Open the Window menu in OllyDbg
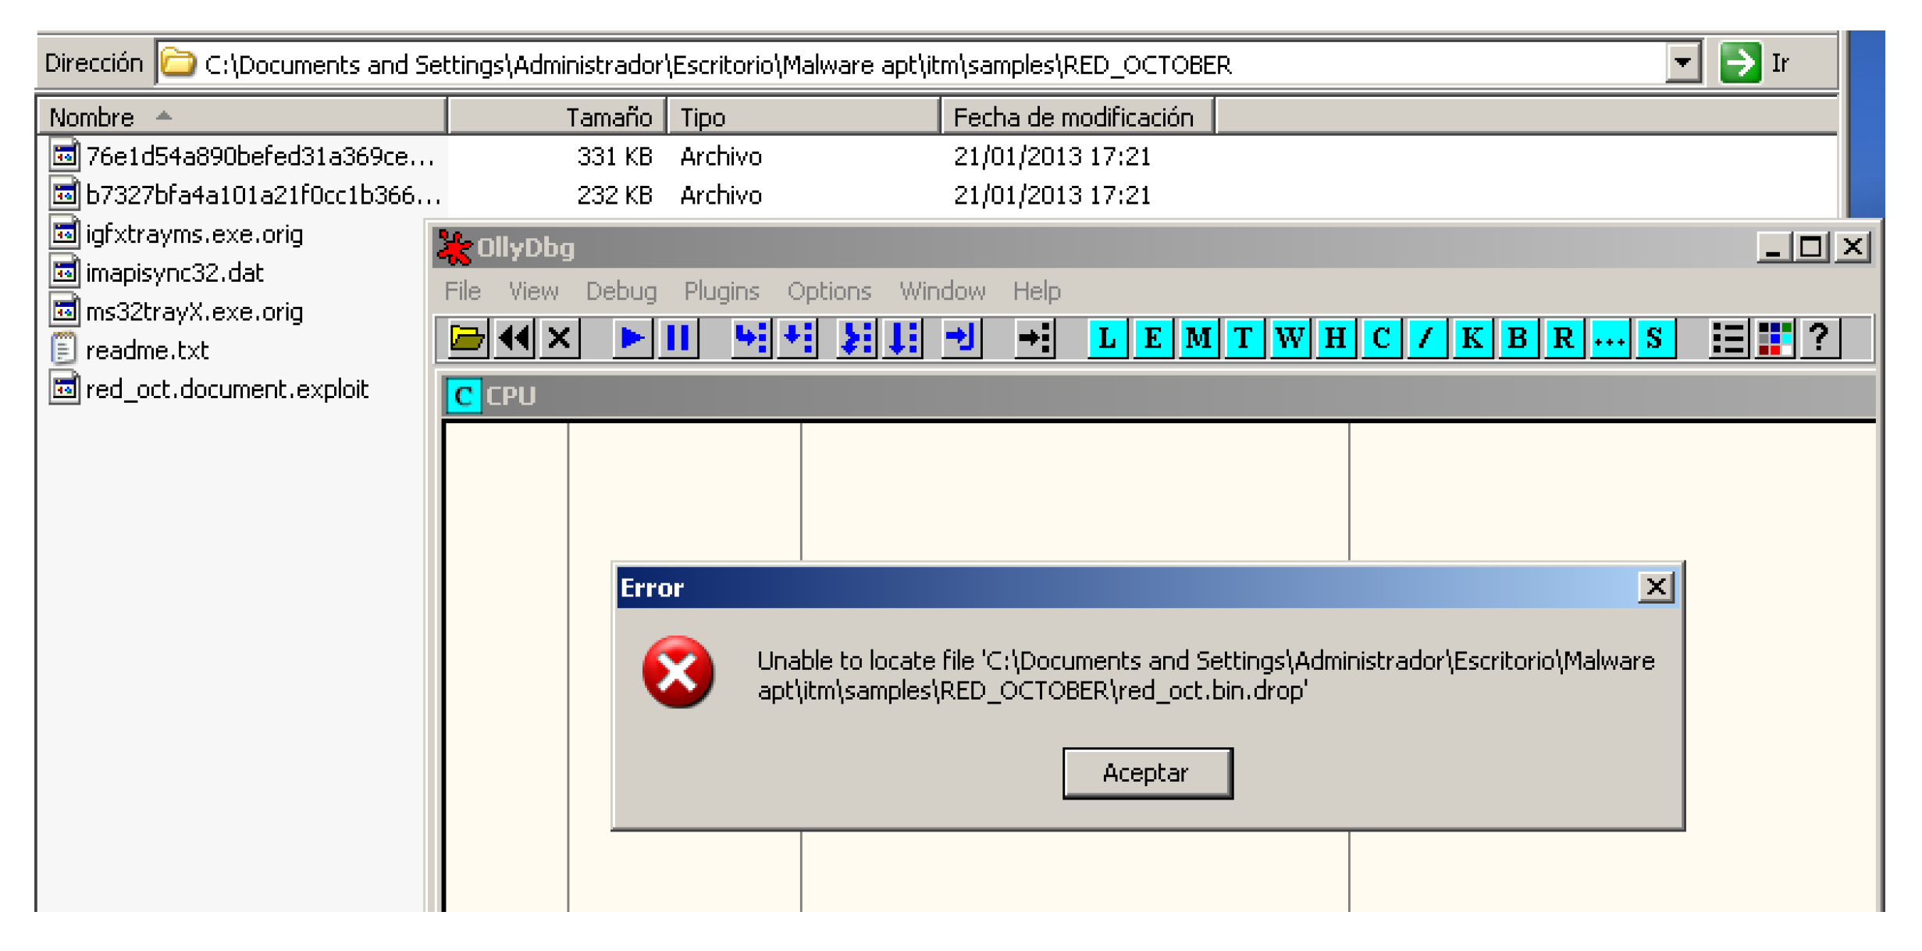Viewport: 1922px width, 951px height. (x=942, y=291)
